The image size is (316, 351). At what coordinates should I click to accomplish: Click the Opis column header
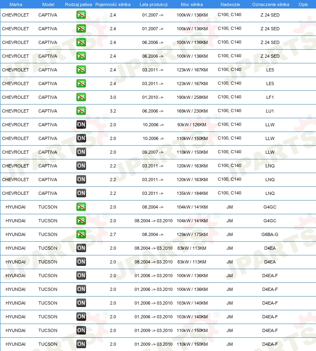[303, 4]
